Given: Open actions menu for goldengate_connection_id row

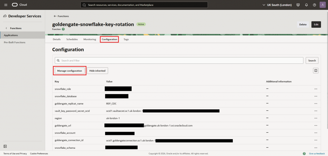Looking at the screenshot, I should point(316,140).
